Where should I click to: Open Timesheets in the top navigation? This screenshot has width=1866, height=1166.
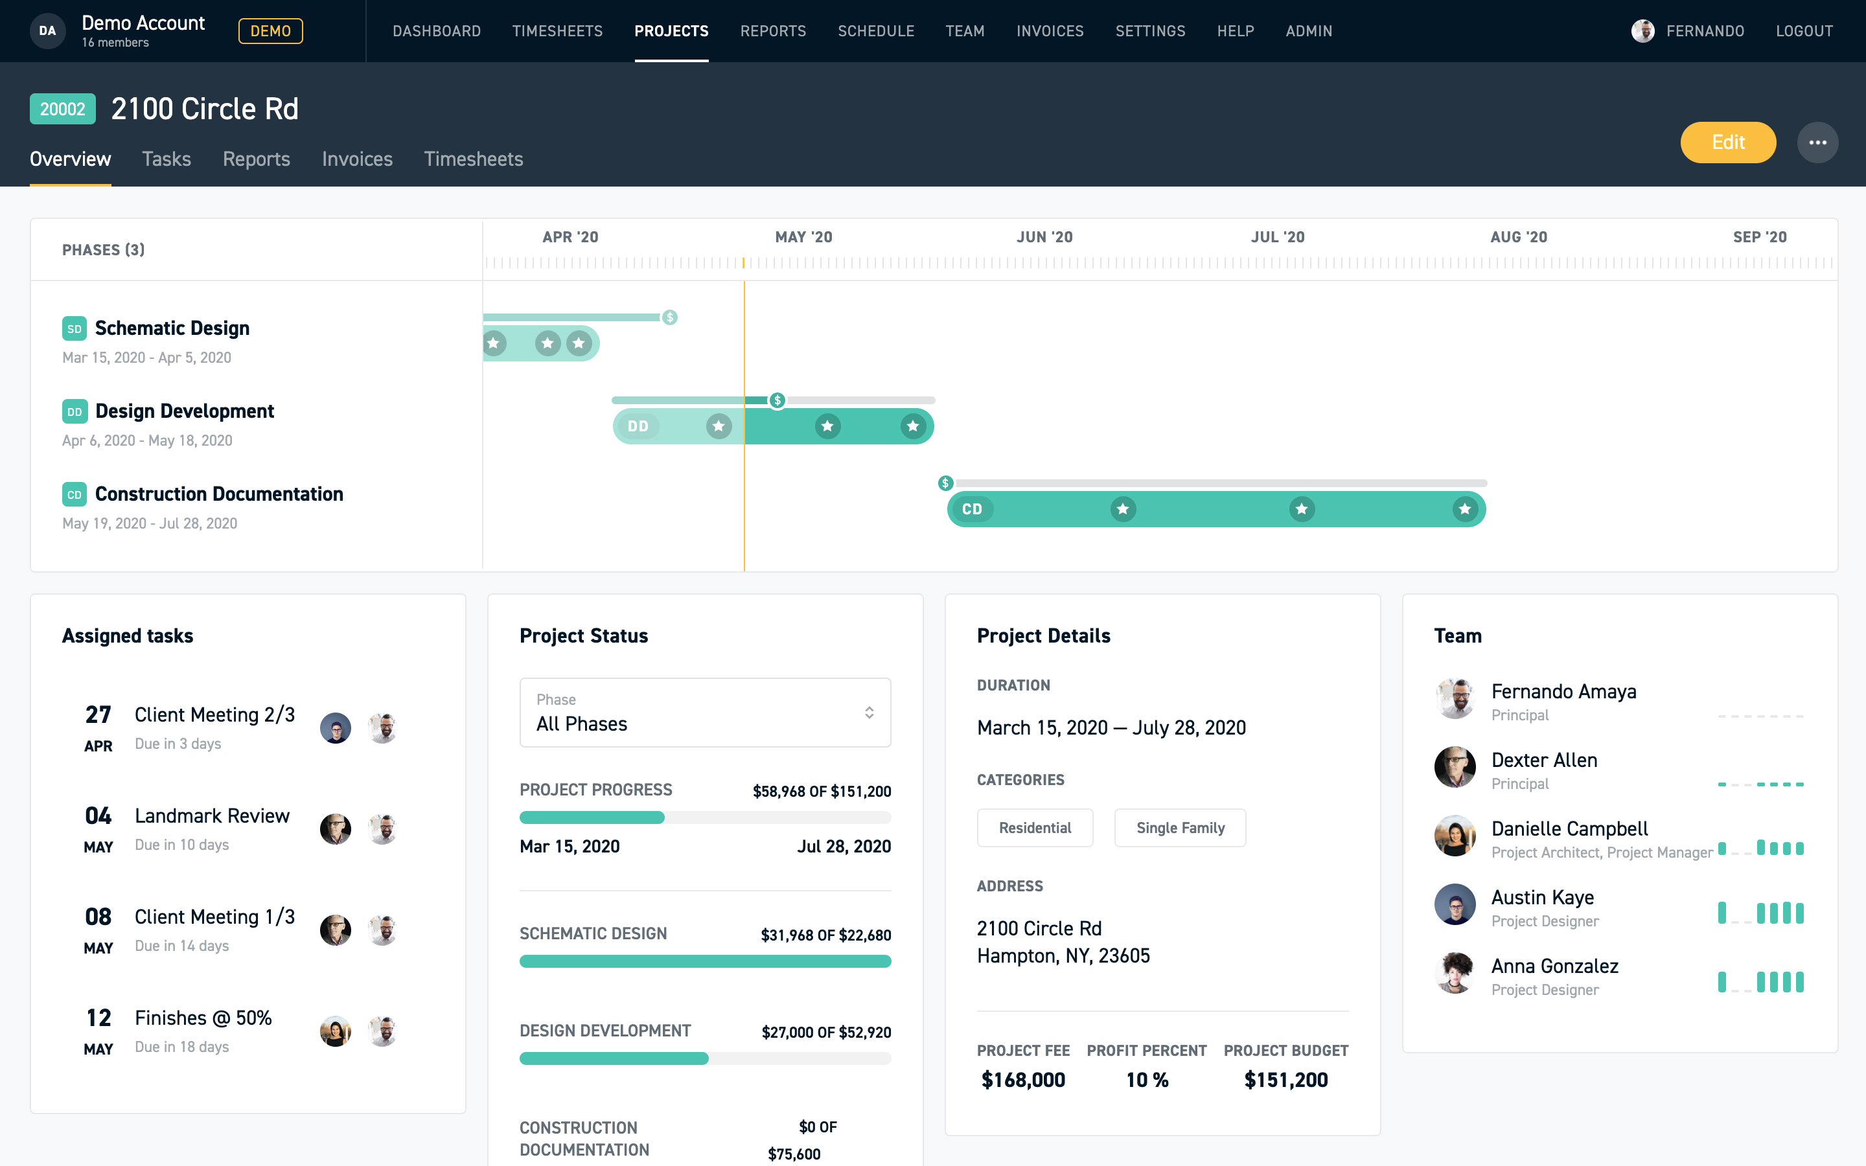(x=557, y=31)
